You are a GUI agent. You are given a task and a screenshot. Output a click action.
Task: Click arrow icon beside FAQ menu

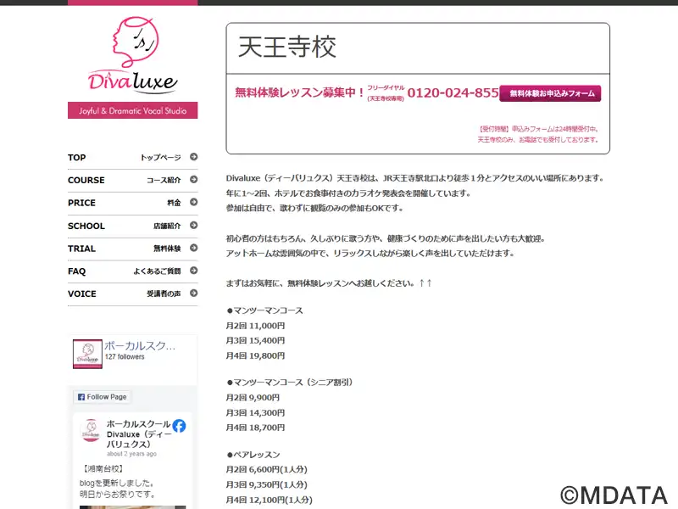point(194,271)
